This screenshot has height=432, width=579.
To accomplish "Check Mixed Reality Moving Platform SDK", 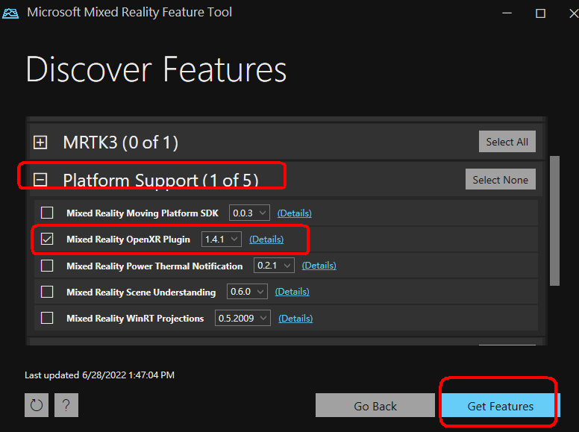I will (47, 213).
